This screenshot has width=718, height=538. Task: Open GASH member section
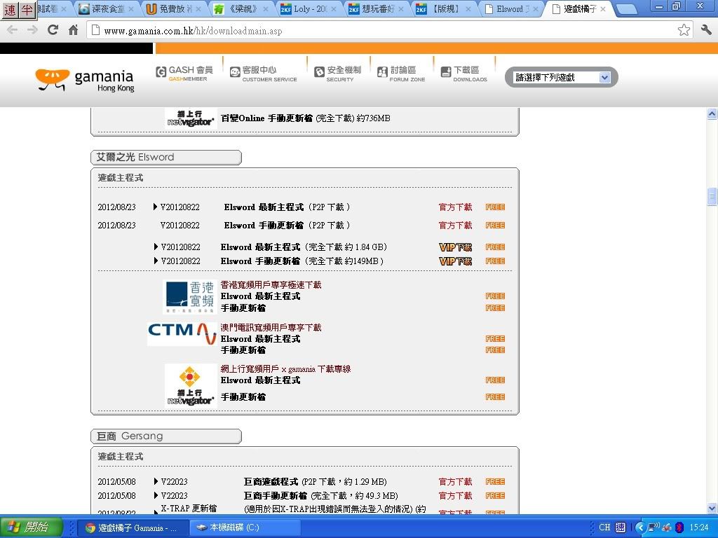point(184,74)
